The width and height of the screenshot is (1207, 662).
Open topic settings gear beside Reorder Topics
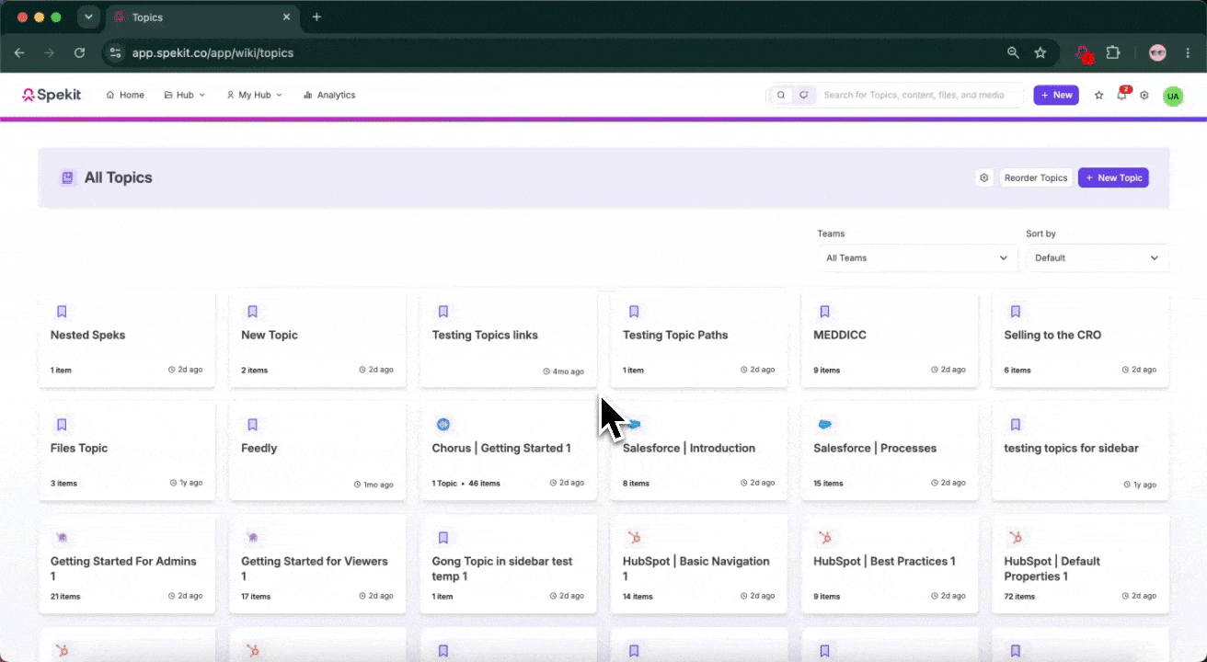coord(984,177)
